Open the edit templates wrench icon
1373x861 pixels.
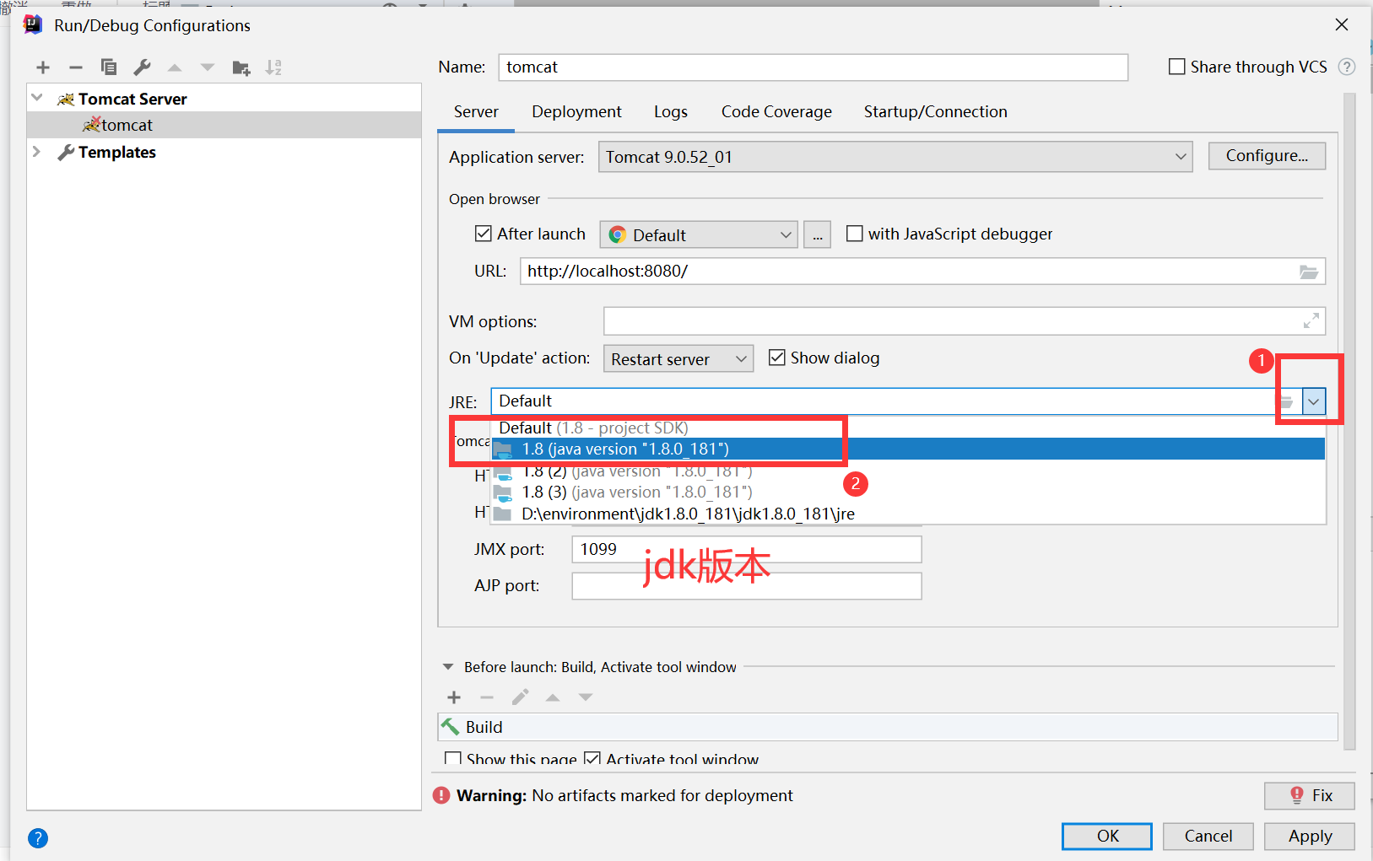click(142, 67)
